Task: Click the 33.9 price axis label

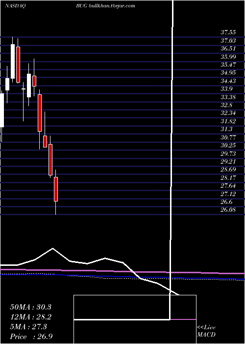Action: click(x=226, y=89)
